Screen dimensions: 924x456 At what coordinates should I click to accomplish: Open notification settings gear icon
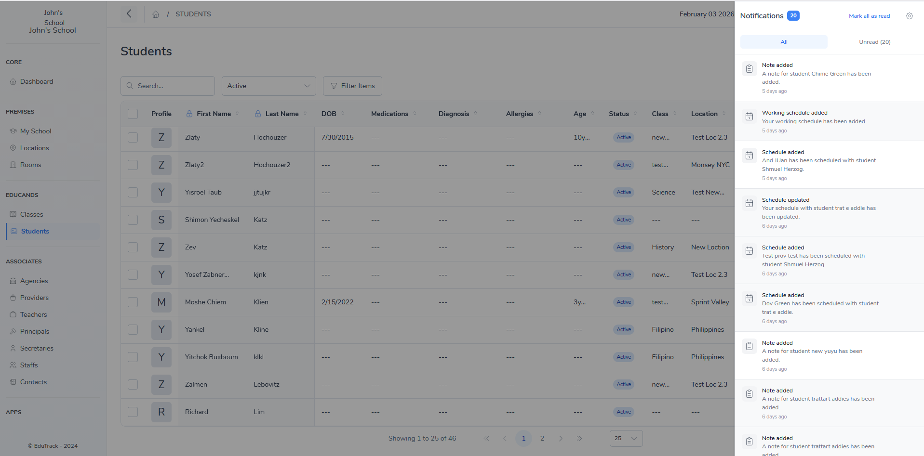click(909, 16)
